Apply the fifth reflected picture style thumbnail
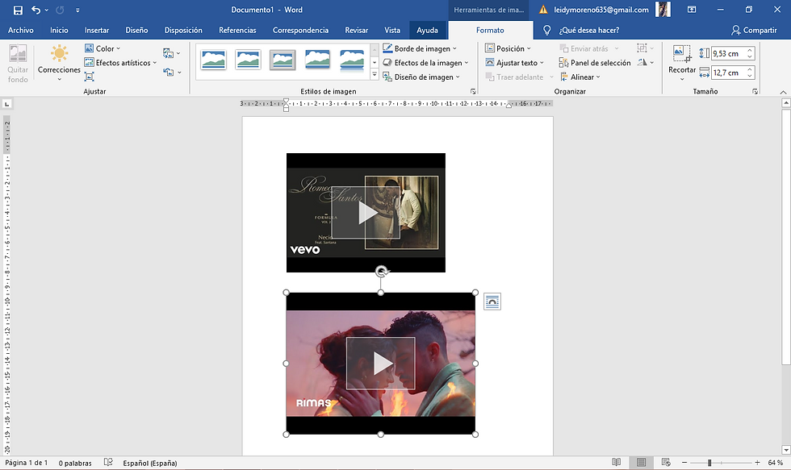Screen dimensions: 791x470 tap(352, 60)
